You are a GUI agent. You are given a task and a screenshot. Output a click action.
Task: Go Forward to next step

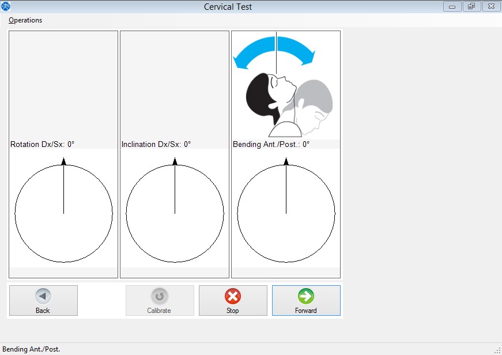(306, 300)
